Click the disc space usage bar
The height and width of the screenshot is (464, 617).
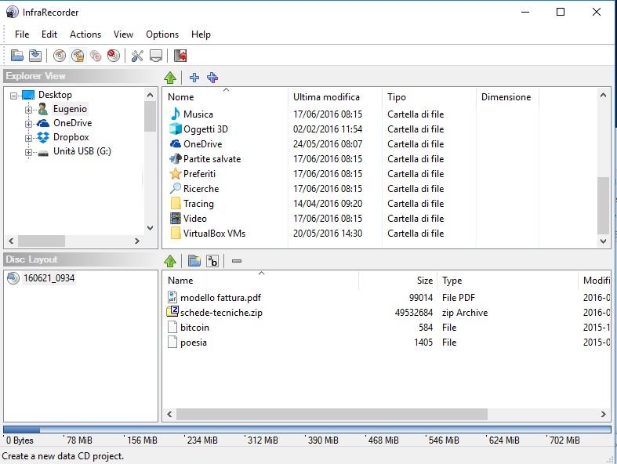tap(307, 430)
